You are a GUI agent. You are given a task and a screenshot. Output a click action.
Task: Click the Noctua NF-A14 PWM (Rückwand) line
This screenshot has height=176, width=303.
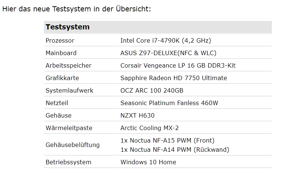click(x=175, y=150)
